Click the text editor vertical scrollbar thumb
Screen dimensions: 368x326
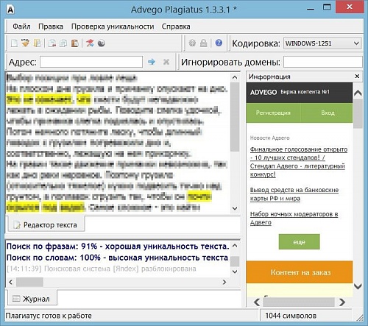point(235,117)
